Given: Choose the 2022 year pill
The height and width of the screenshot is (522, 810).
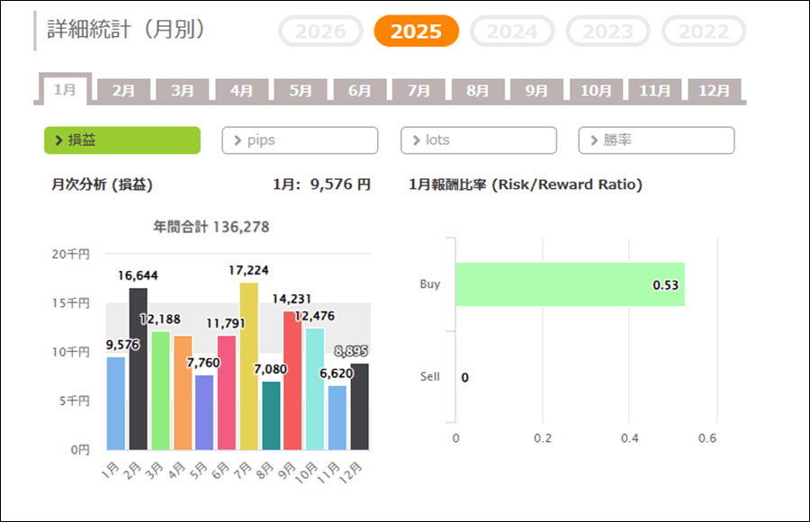Looking at the screenshot, I should point(703,31).
